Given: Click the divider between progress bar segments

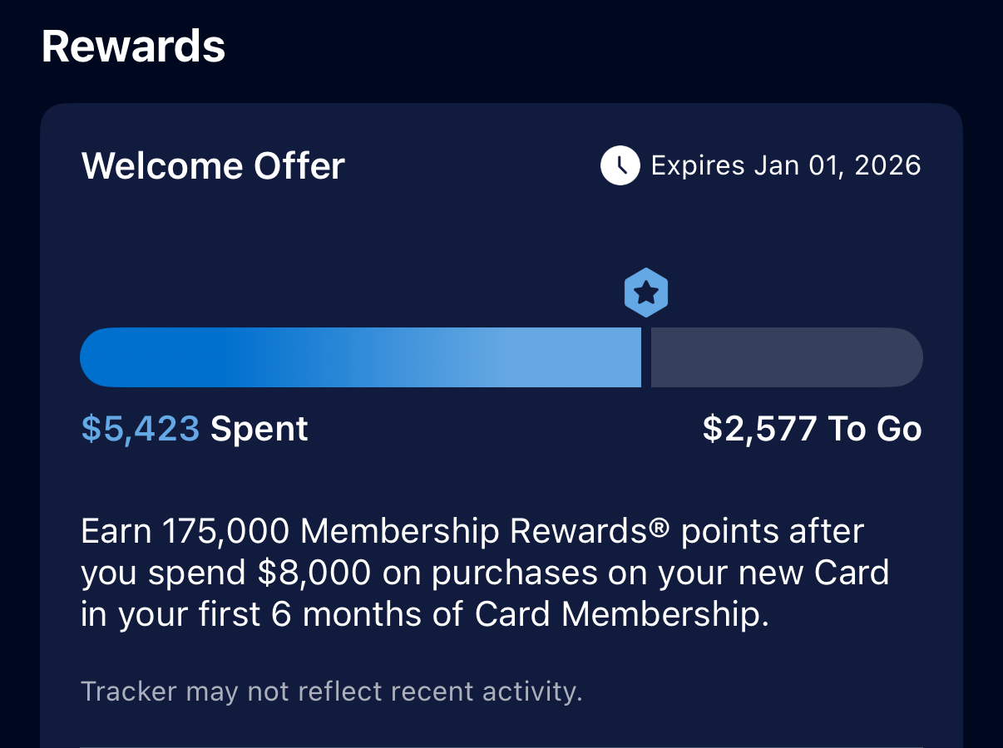Looking at the screenshot, I should [646, 357].
